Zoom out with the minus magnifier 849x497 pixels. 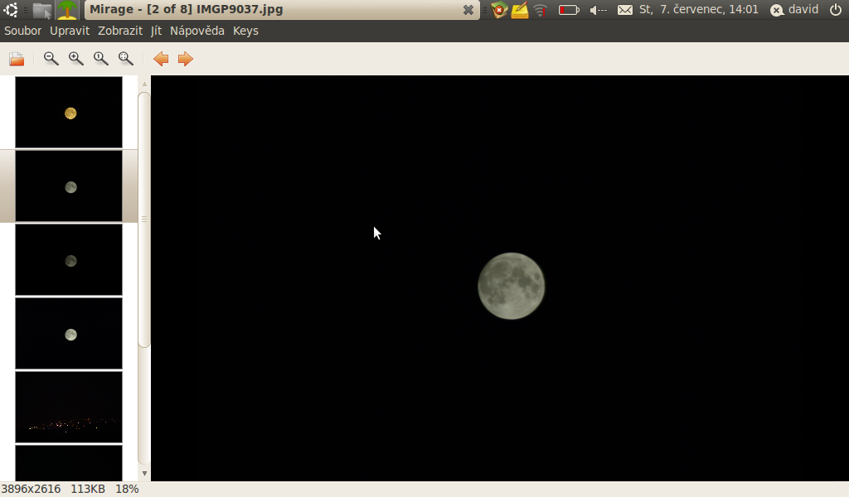[51, 59]
